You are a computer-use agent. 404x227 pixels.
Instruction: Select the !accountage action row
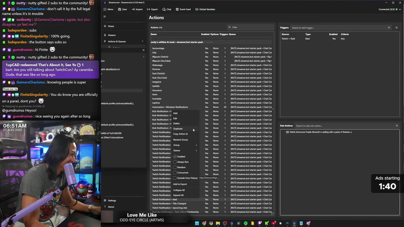pos(211,48)
